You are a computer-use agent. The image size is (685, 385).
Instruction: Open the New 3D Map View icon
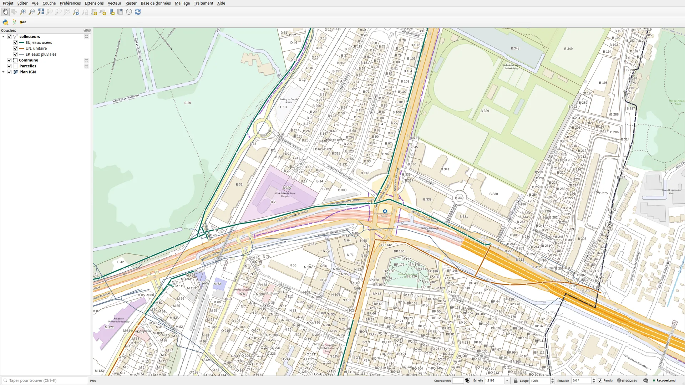point(103,12)
